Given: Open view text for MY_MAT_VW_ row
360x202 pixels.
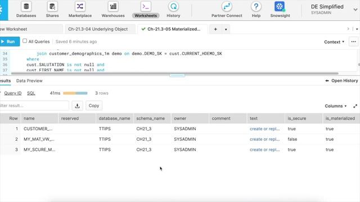Looking at the screenshot, I should click(264, 139).
